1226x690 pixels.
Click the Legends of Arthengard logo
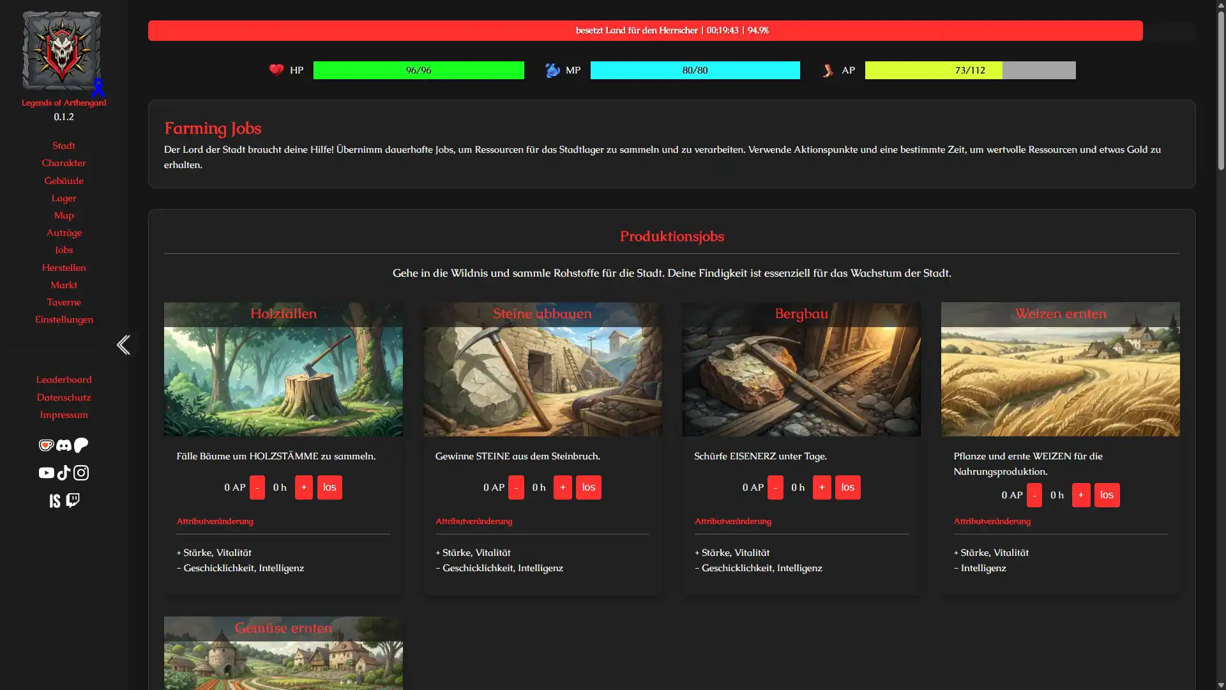click(x=63, y=51)
